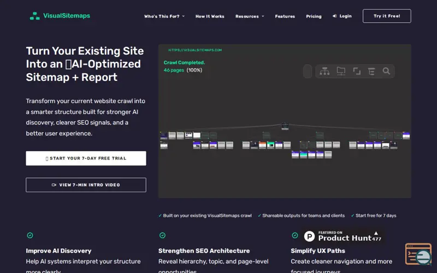Click Built on your existing VisualSitemaps crawl

click(207, 216)
